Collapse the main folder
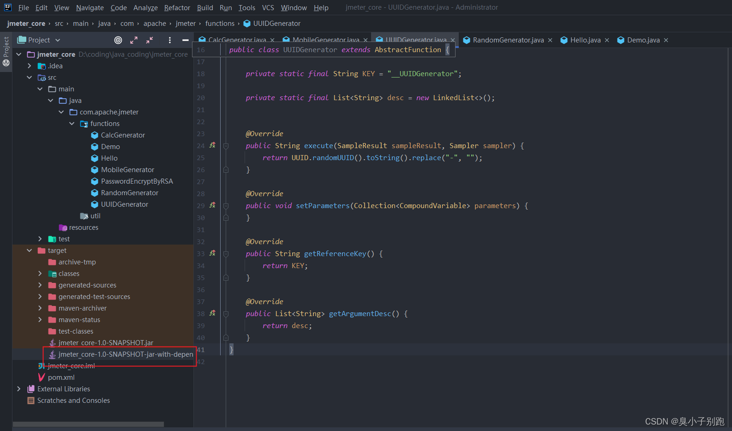 click(40, 89)
